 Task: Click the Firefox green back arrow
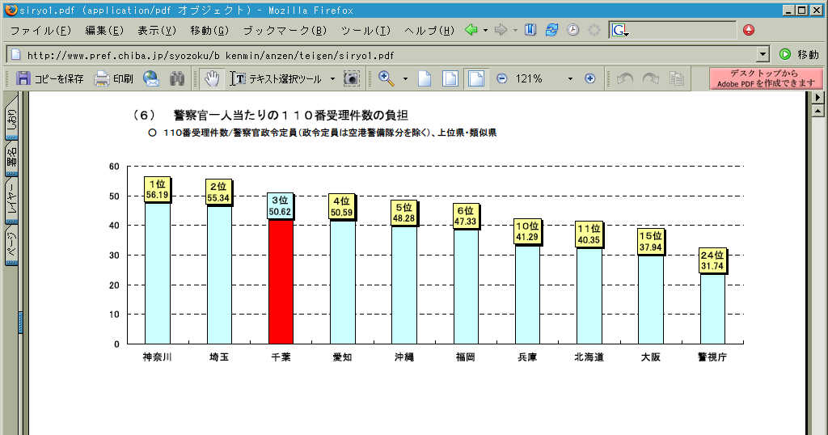[471, 30]
